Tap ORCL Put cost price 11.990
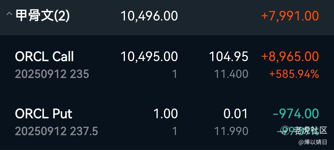334x150 pixels. click(x=231, y=131)
